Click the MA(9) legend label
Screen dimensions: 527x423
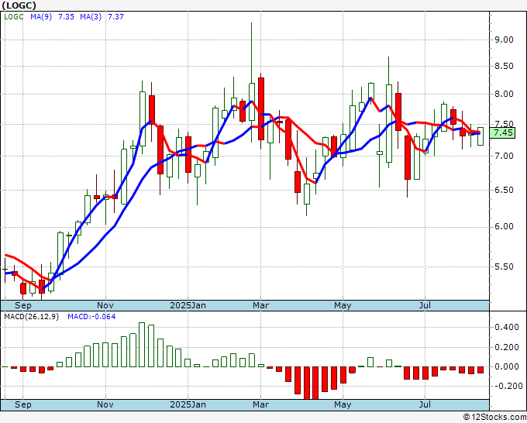click(x=41, y=17)
